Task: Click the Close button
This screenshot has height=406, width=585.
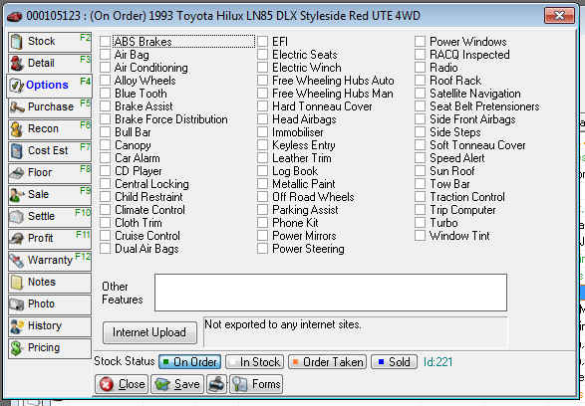Action: coord(122,384)
